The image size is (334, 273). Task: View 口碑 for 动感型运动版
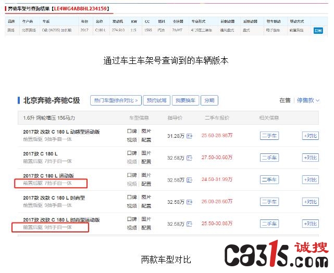[132, 131]
